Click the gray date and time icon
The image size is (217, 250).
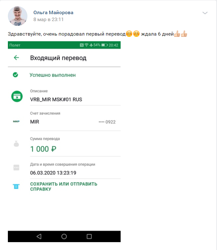coord(16,168)
